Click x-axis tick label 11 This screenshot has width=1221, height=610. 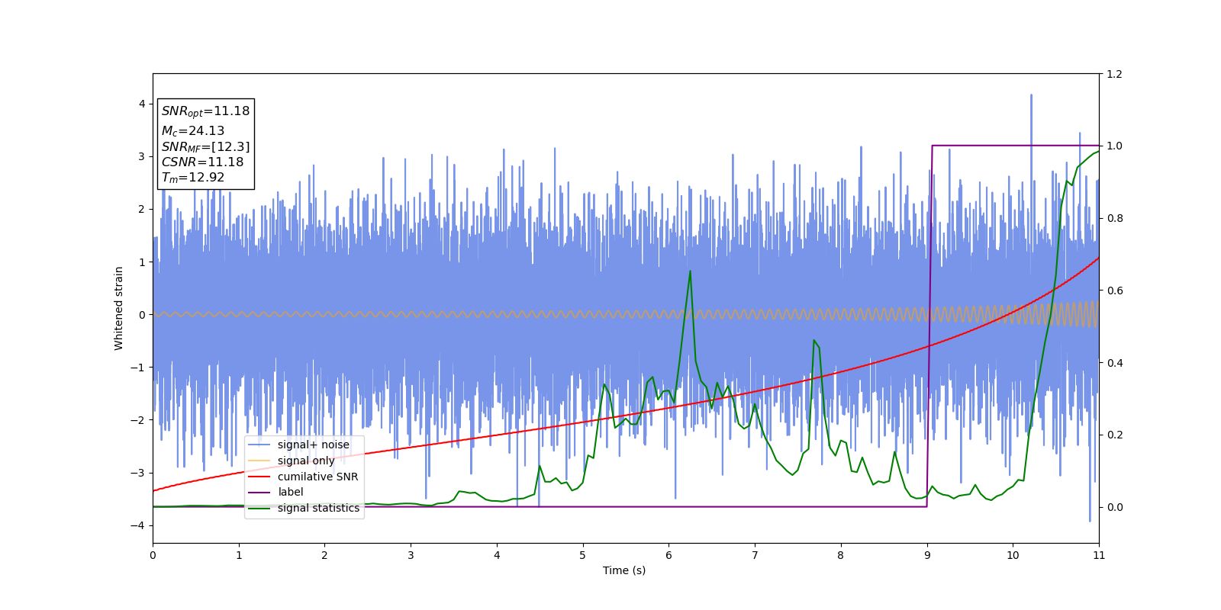[1099, 555]
